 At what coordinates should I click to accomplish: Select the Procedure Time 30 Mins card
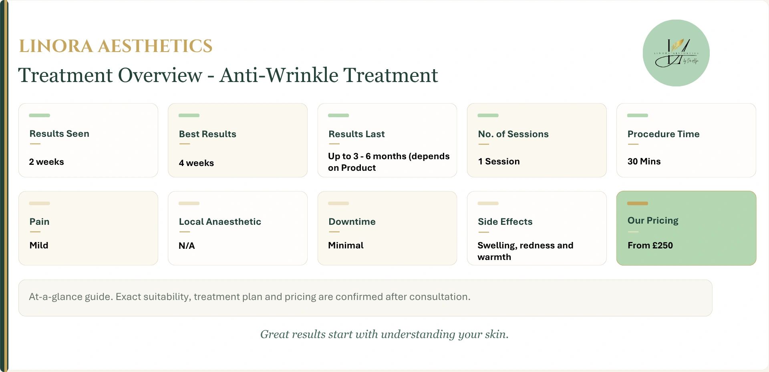(x=686, y=140)
